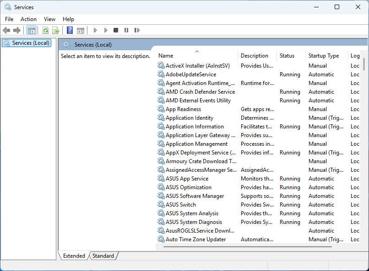Sort the list by the Name column header

(x=197, y=56)
